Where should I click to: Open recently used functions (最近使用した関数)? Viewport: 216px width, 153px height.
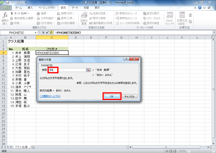pos(23,18)
